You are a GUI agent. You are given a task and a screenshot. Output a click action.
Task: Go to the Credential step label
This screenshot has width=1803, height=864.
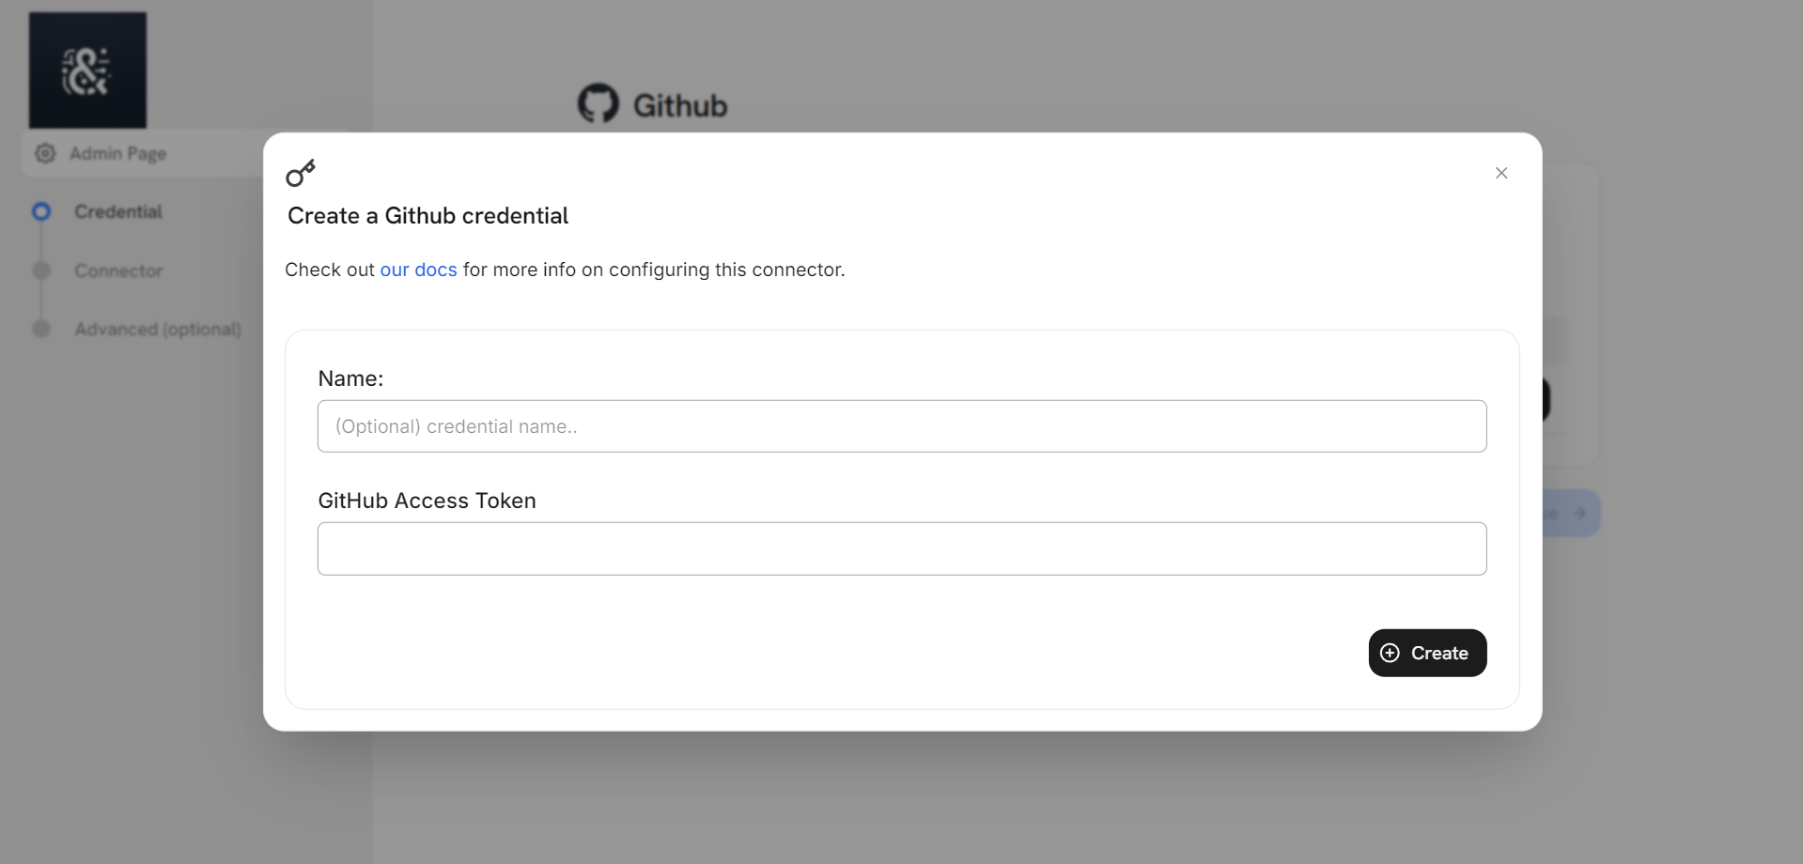click(x=118, y=211)
